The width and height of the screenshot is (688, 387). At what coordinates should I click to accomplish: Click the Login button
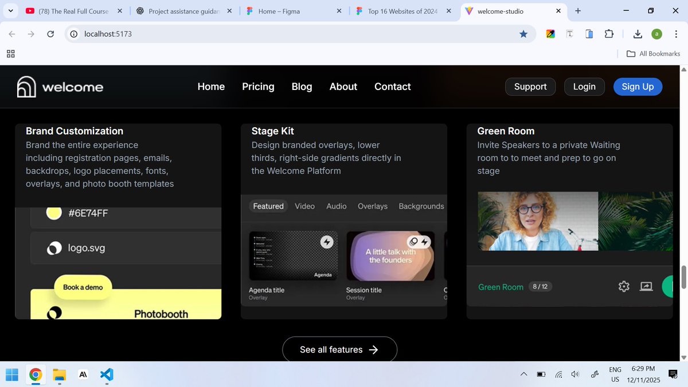pyautogui.click(x=584, y=87)
